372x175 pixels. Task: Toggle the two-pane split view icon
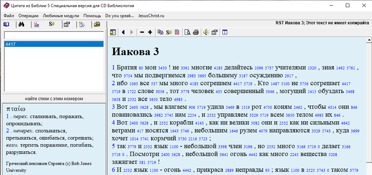pyautogui.click(x=225, y=32)
